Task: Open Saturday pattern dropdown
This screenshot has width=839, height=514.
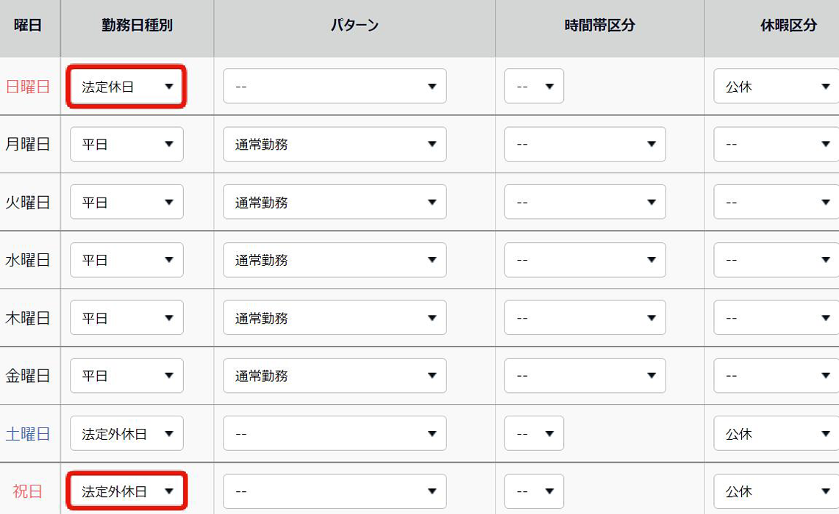Action: click(335, 433)
